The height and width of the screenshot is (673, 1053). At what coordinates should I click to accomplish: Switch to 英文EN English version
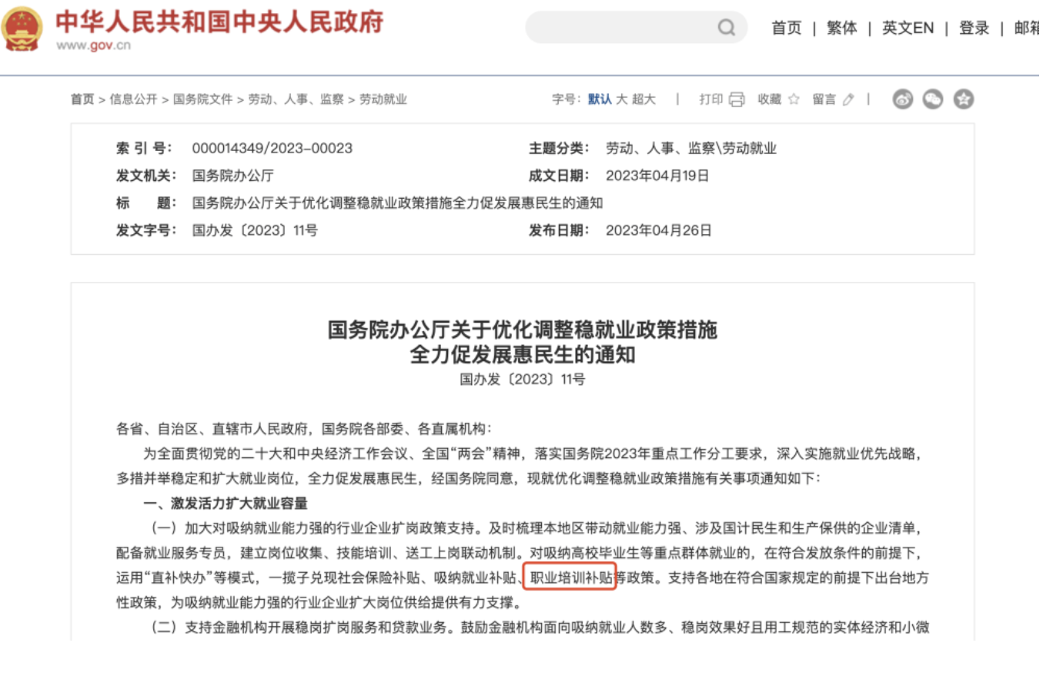(x=908, y=28)
